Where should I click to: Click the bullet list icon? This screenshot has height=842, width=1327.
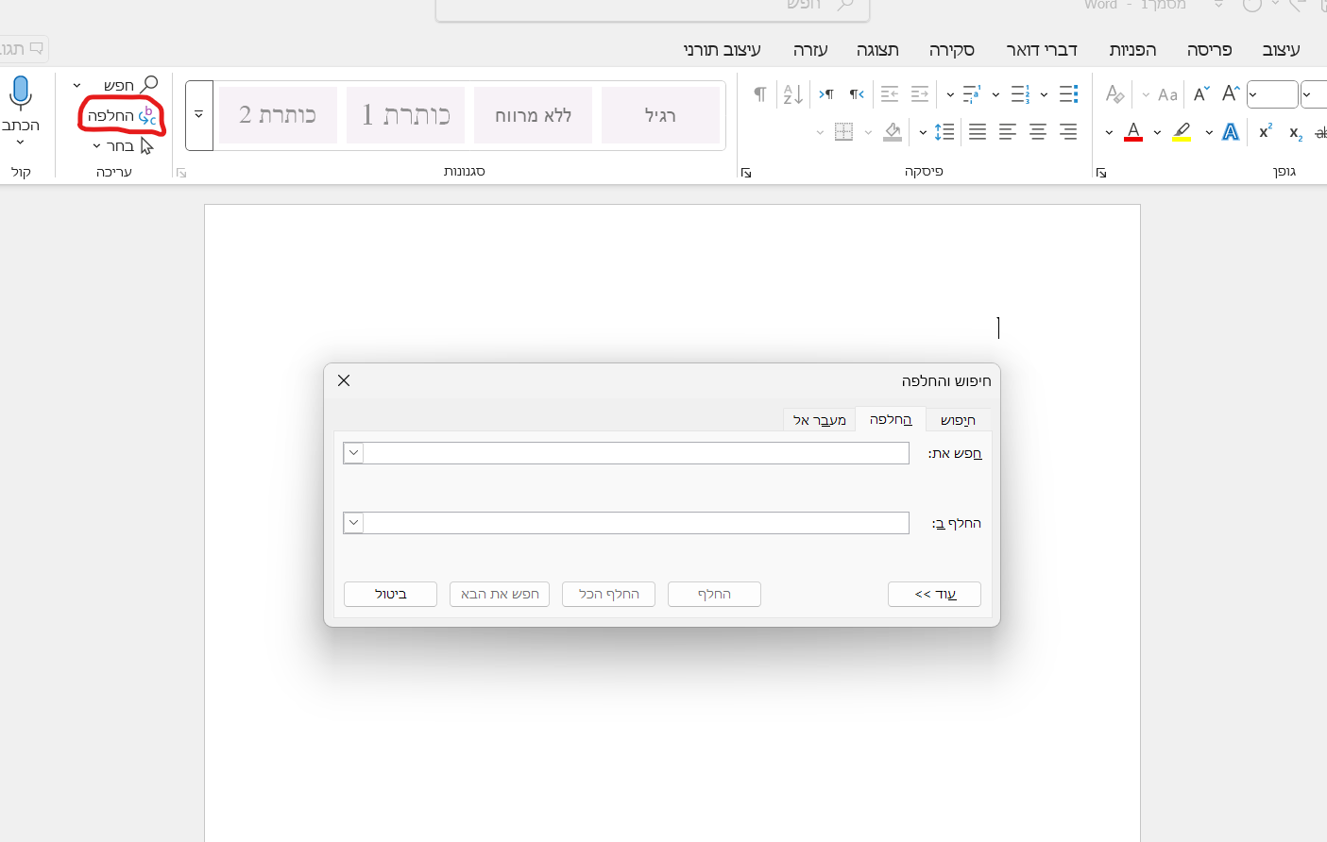click(x=1068, y=94)
